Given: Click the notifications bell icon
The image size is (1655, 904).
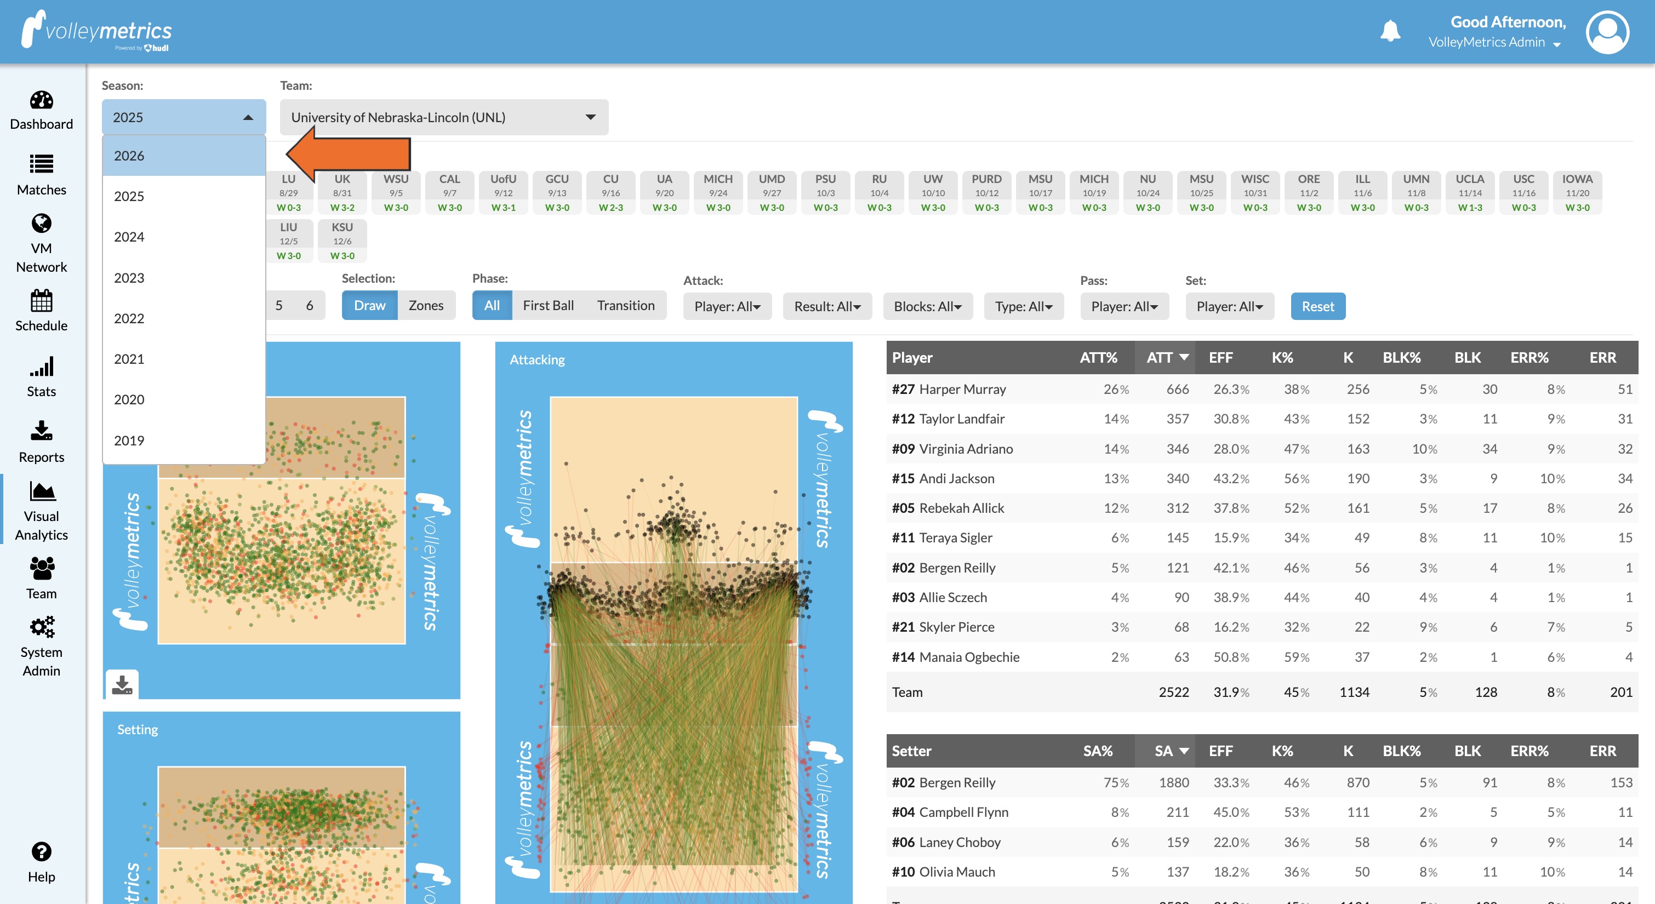Looking at the screenshot, I should tap(1390, 30).
